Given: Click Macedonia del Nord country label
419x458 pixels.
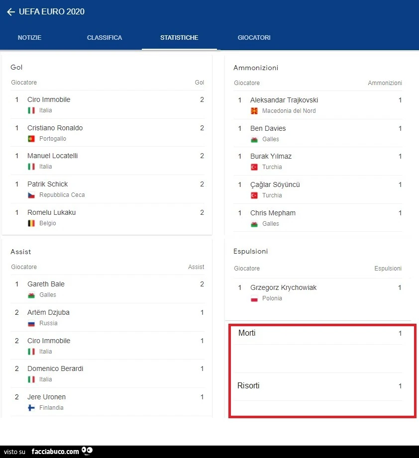Looking at the screenshot, I should 289,111.
